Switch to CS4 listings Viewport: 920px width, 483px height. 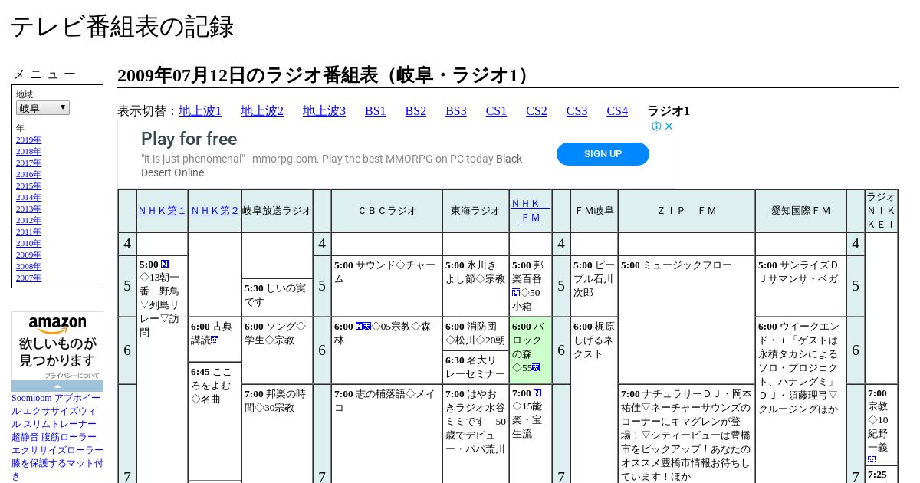[617, 111]
